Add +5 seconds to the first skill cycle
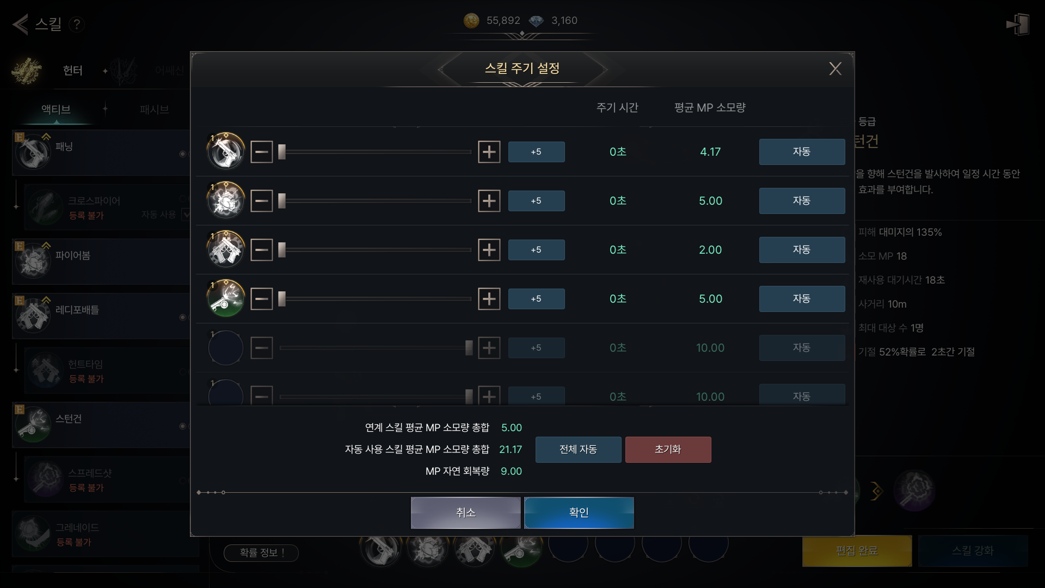 click(536, 152)
